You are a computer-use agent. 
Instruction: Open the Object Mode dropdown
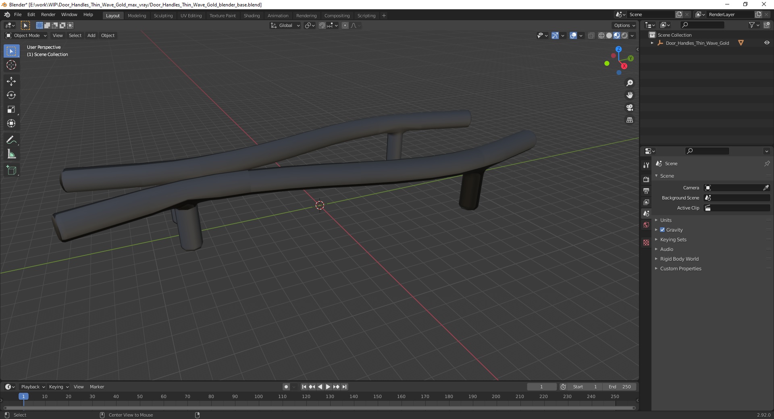click(26, 35)
